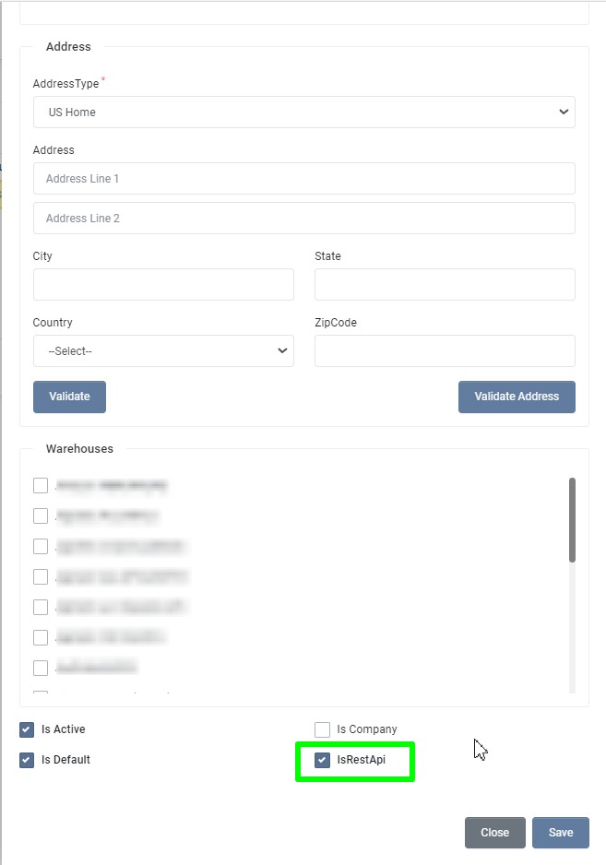Tick the second warehouse checkbox
The image size is (606, 865).
click(x=41, y=515)
